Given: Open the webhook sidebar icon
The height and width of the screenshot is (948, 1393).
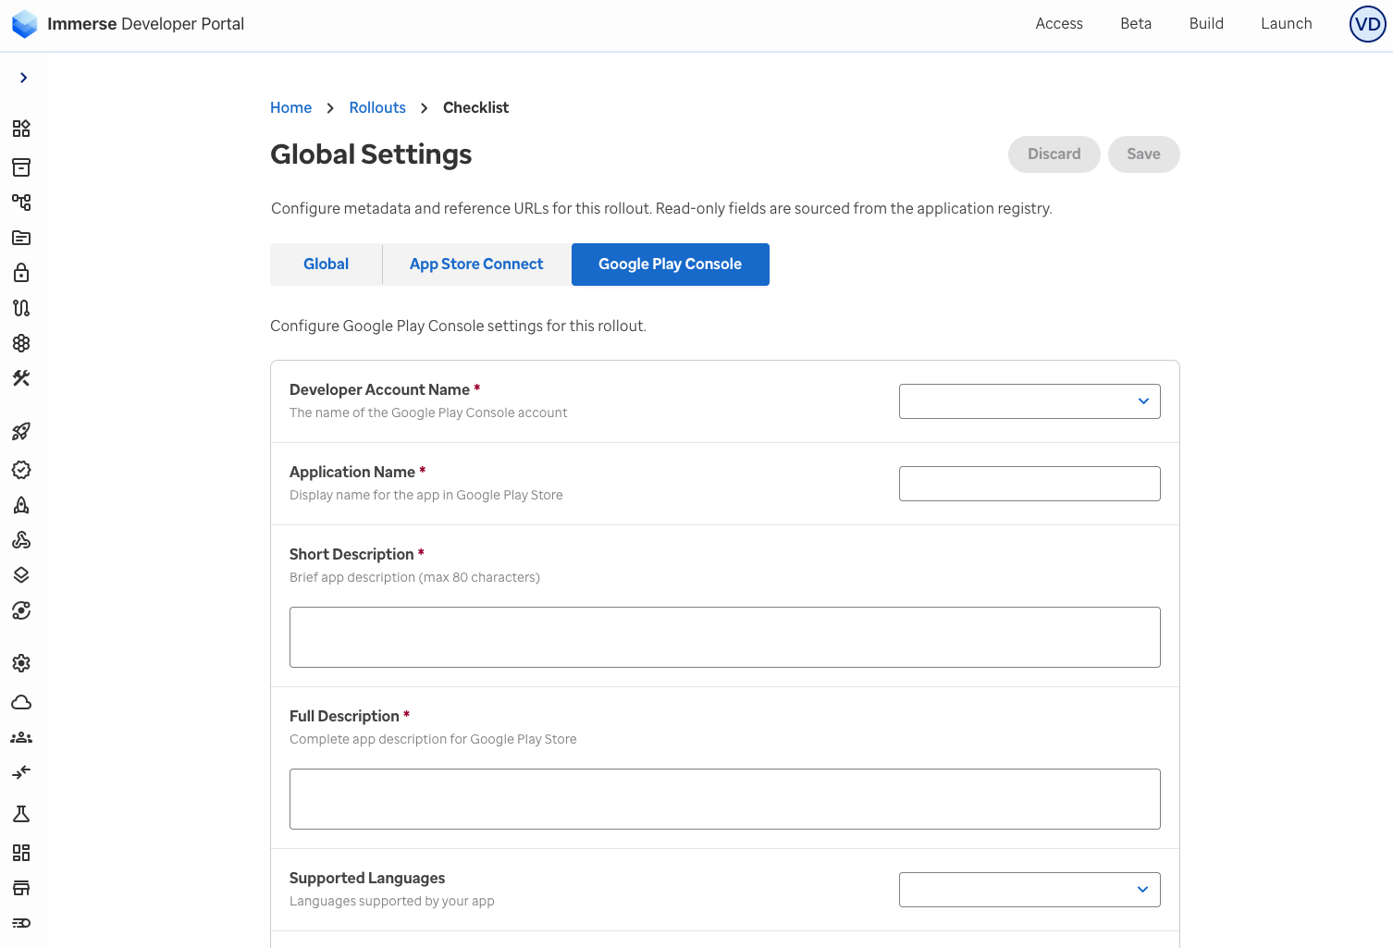Looking at the screenshot, I should tap(21, 540).
